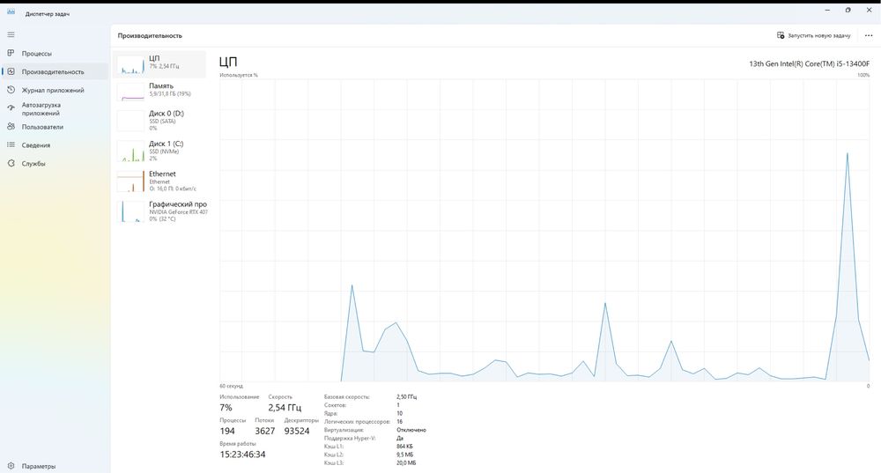Screen dimensions: 881x473
Task: Click the Users sidebar icon
Action: click(11, 126)
